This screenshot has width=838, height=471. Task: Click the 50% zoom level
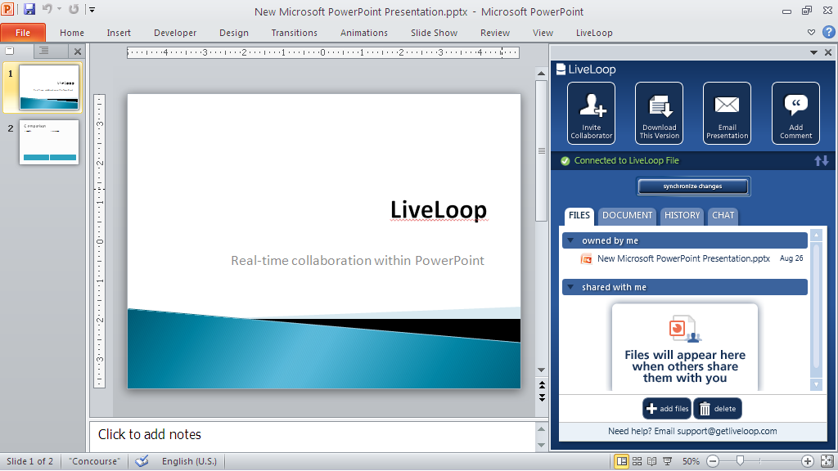tap(691, 461)
